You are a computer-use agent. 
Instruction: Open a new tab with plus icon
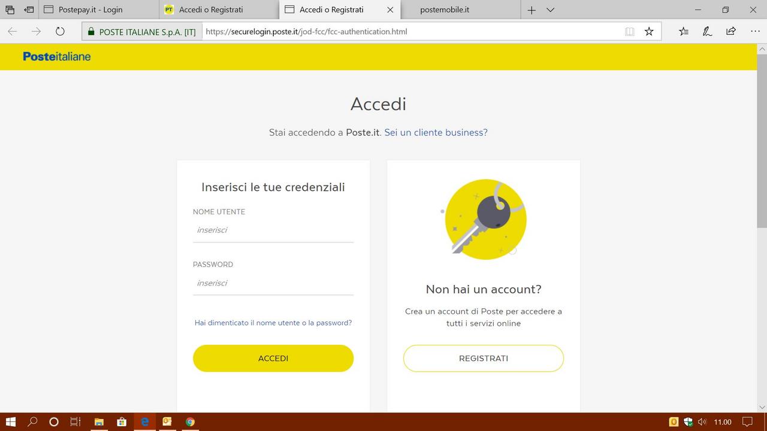pos(532,10)
